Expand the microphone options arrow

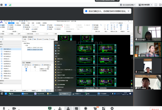pos(8,109)
